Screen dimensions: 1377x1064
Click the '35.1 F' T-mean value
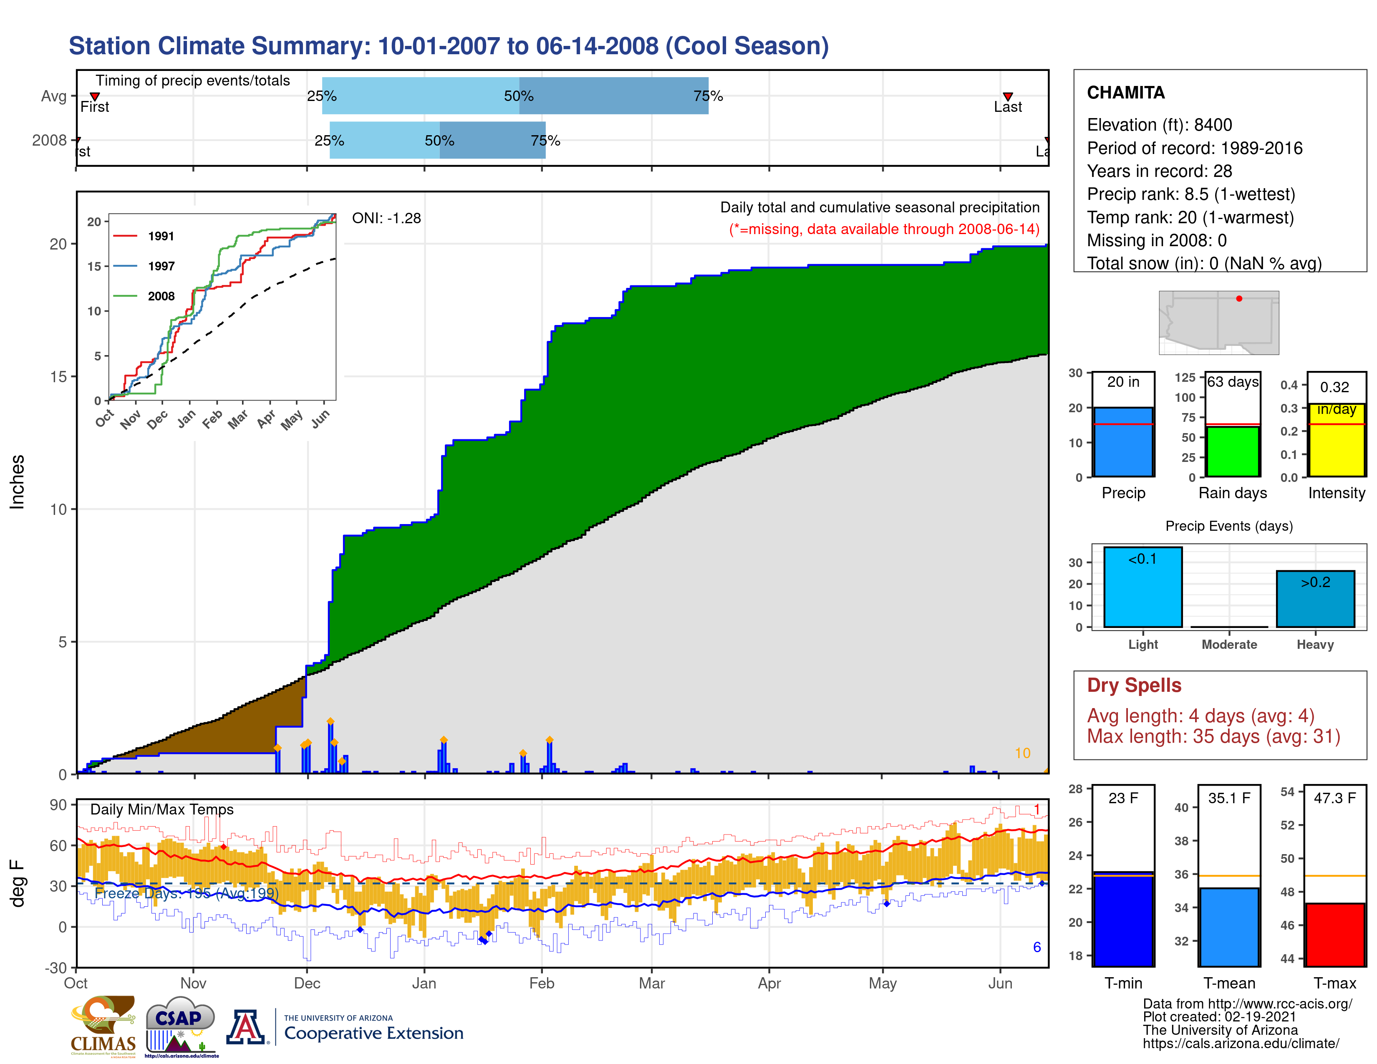(1229, 798)
